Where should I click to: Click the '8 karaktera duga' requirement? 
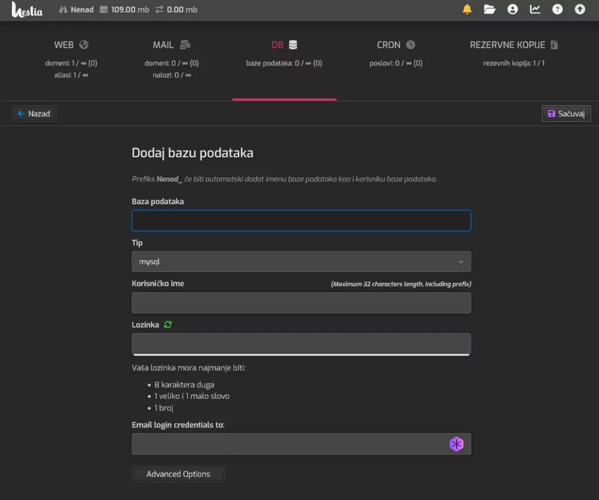pos(184,385)
